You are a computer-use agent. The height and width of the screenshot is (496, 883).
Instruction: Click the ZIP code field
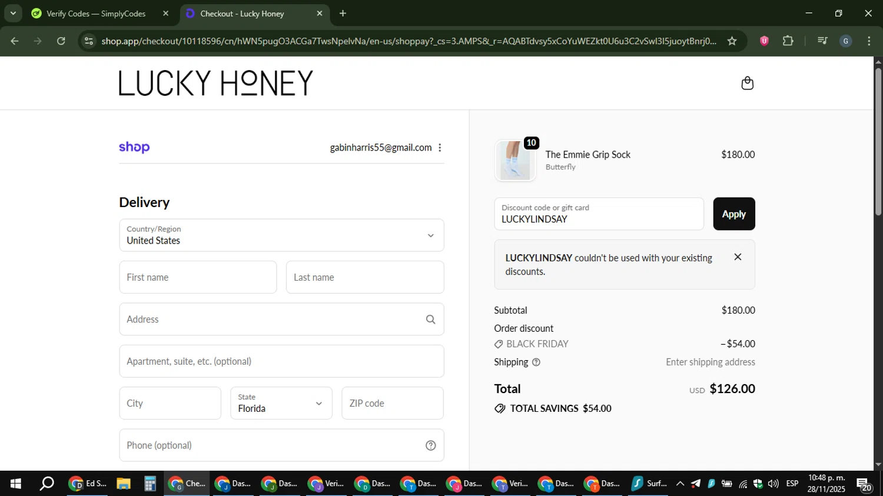point(393,403)
